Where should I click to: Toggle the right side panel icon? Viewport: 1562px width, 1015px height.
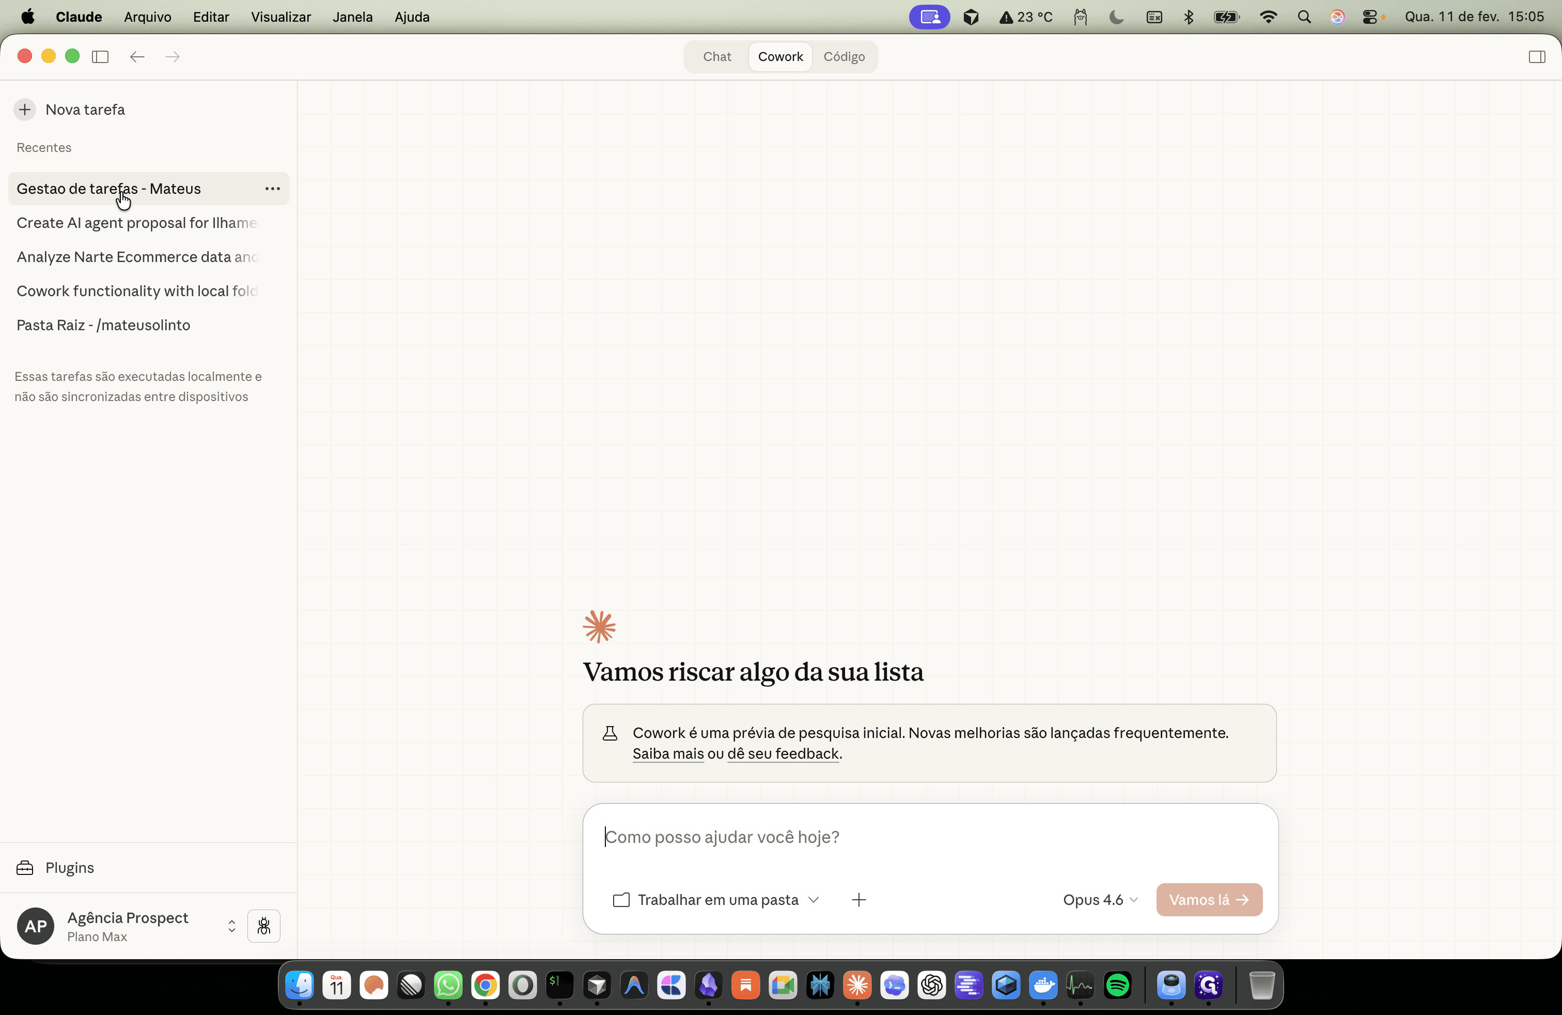point(1537,56)
